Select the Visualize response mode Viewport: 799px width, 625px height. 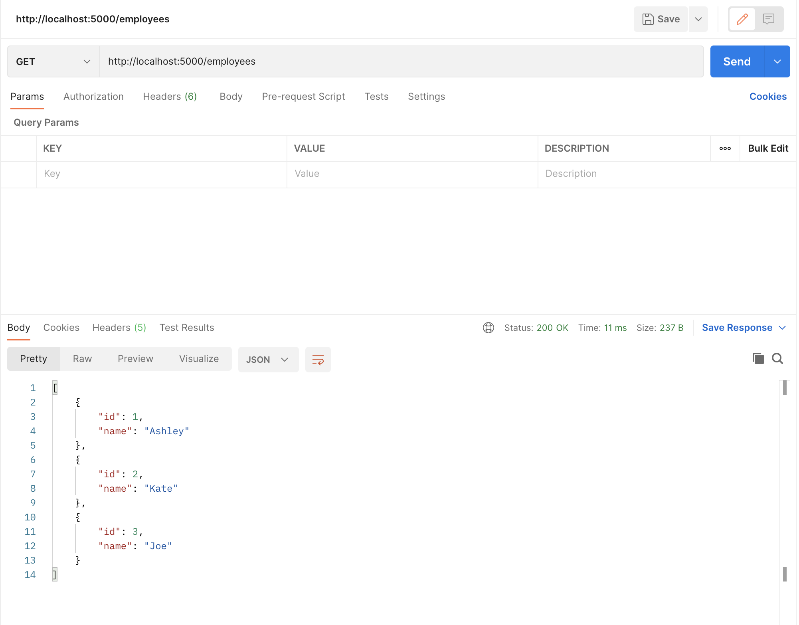[199, 358]
